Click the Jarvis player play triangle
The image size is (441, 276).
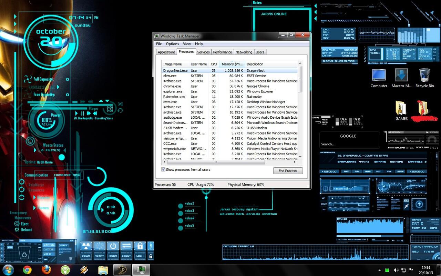point(76,113)
